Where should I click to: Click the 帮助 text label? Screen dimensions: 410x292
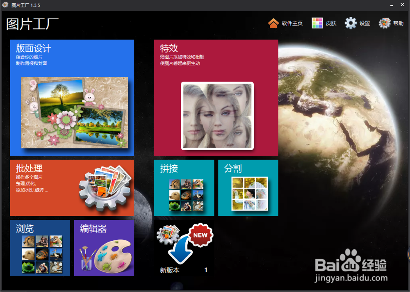398,23
